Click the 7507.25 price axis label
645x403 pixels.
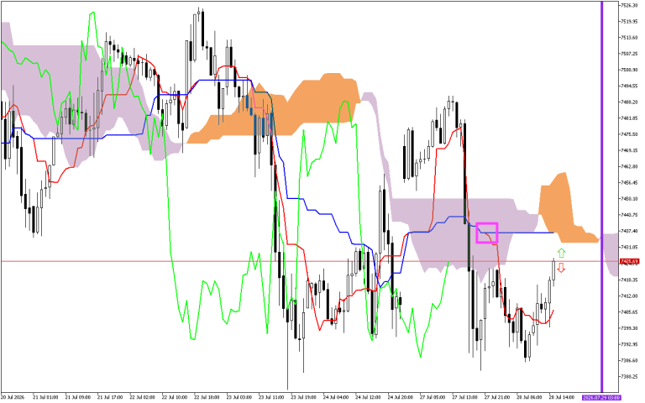pos(629,54)
